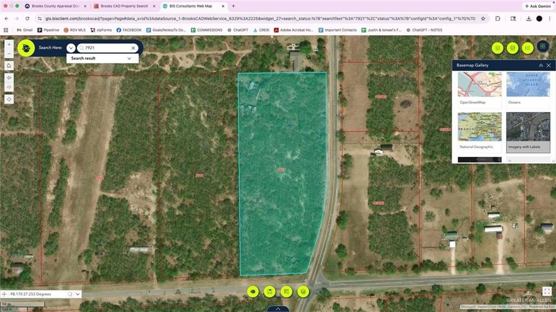Image resolution: width=556 pixels, height=312 pixels.
Task: Find my location on map
Action: click(x=9, y=99)
